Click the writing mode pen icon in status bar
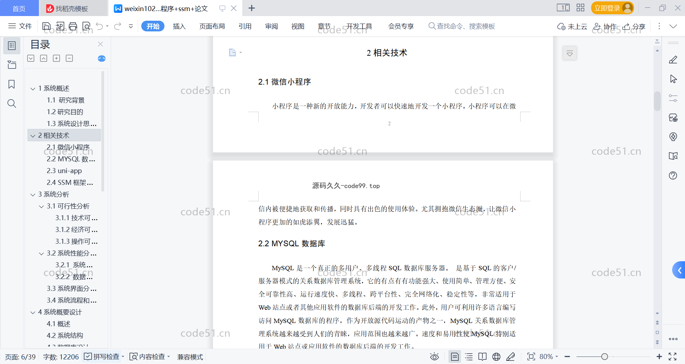This screenshot has width=685, height=364. pyautogui.click(x=511, y=357)
